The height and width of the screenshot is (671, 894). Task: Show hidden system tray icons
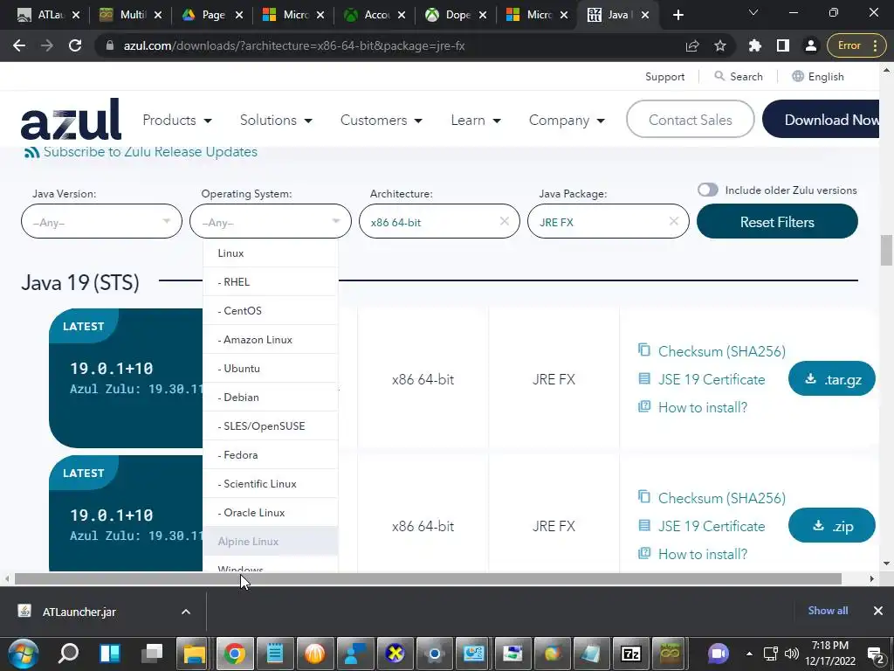coord(749,654)
